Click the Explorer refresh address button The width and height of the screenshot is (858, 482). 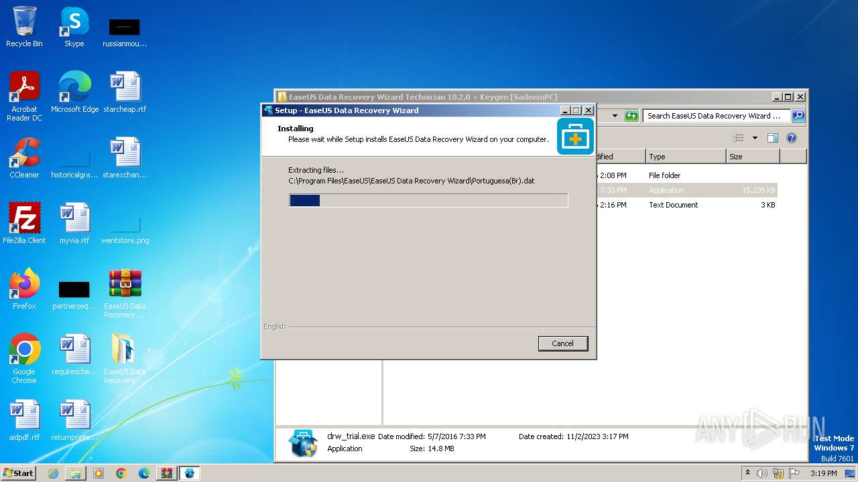631,116
